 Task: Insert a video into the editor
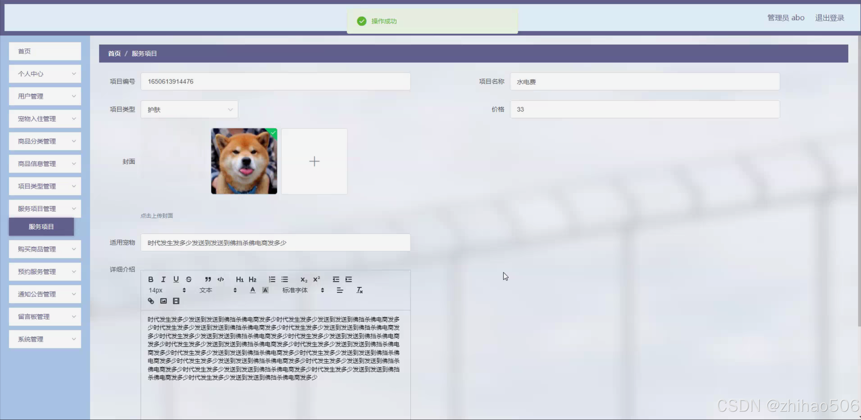176,301
